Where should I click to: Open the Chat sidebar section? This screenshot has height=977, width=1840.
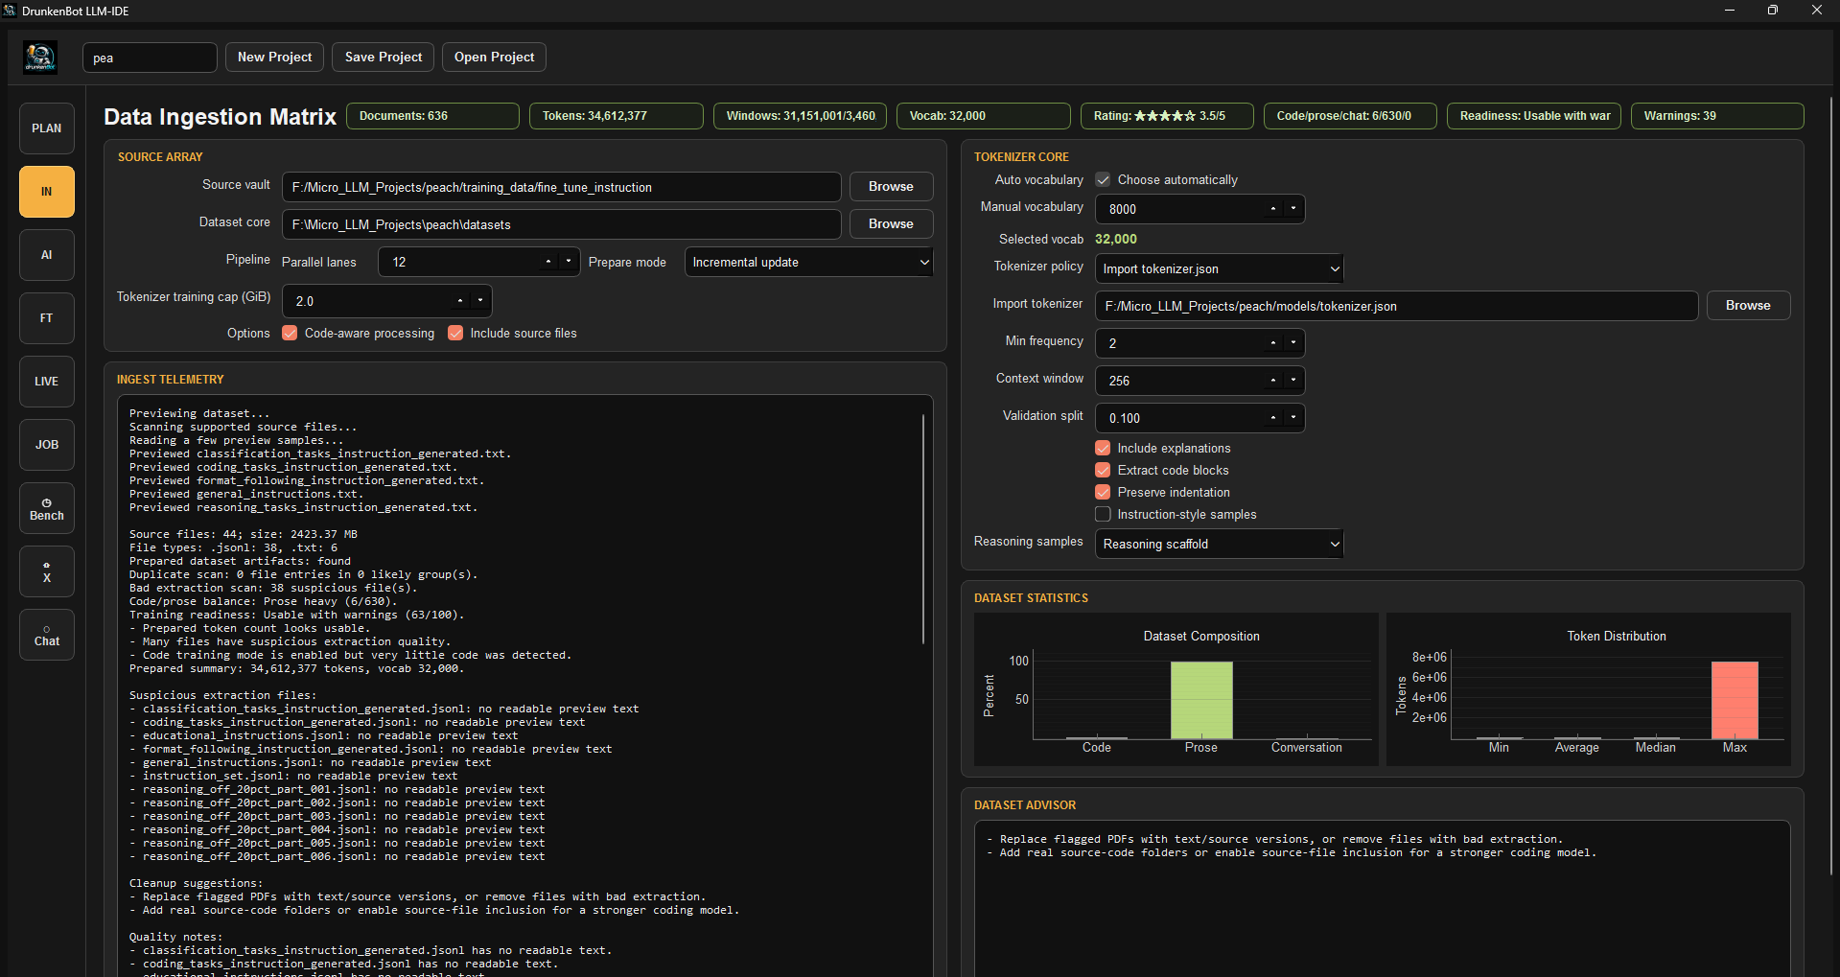tap(47, 635)
